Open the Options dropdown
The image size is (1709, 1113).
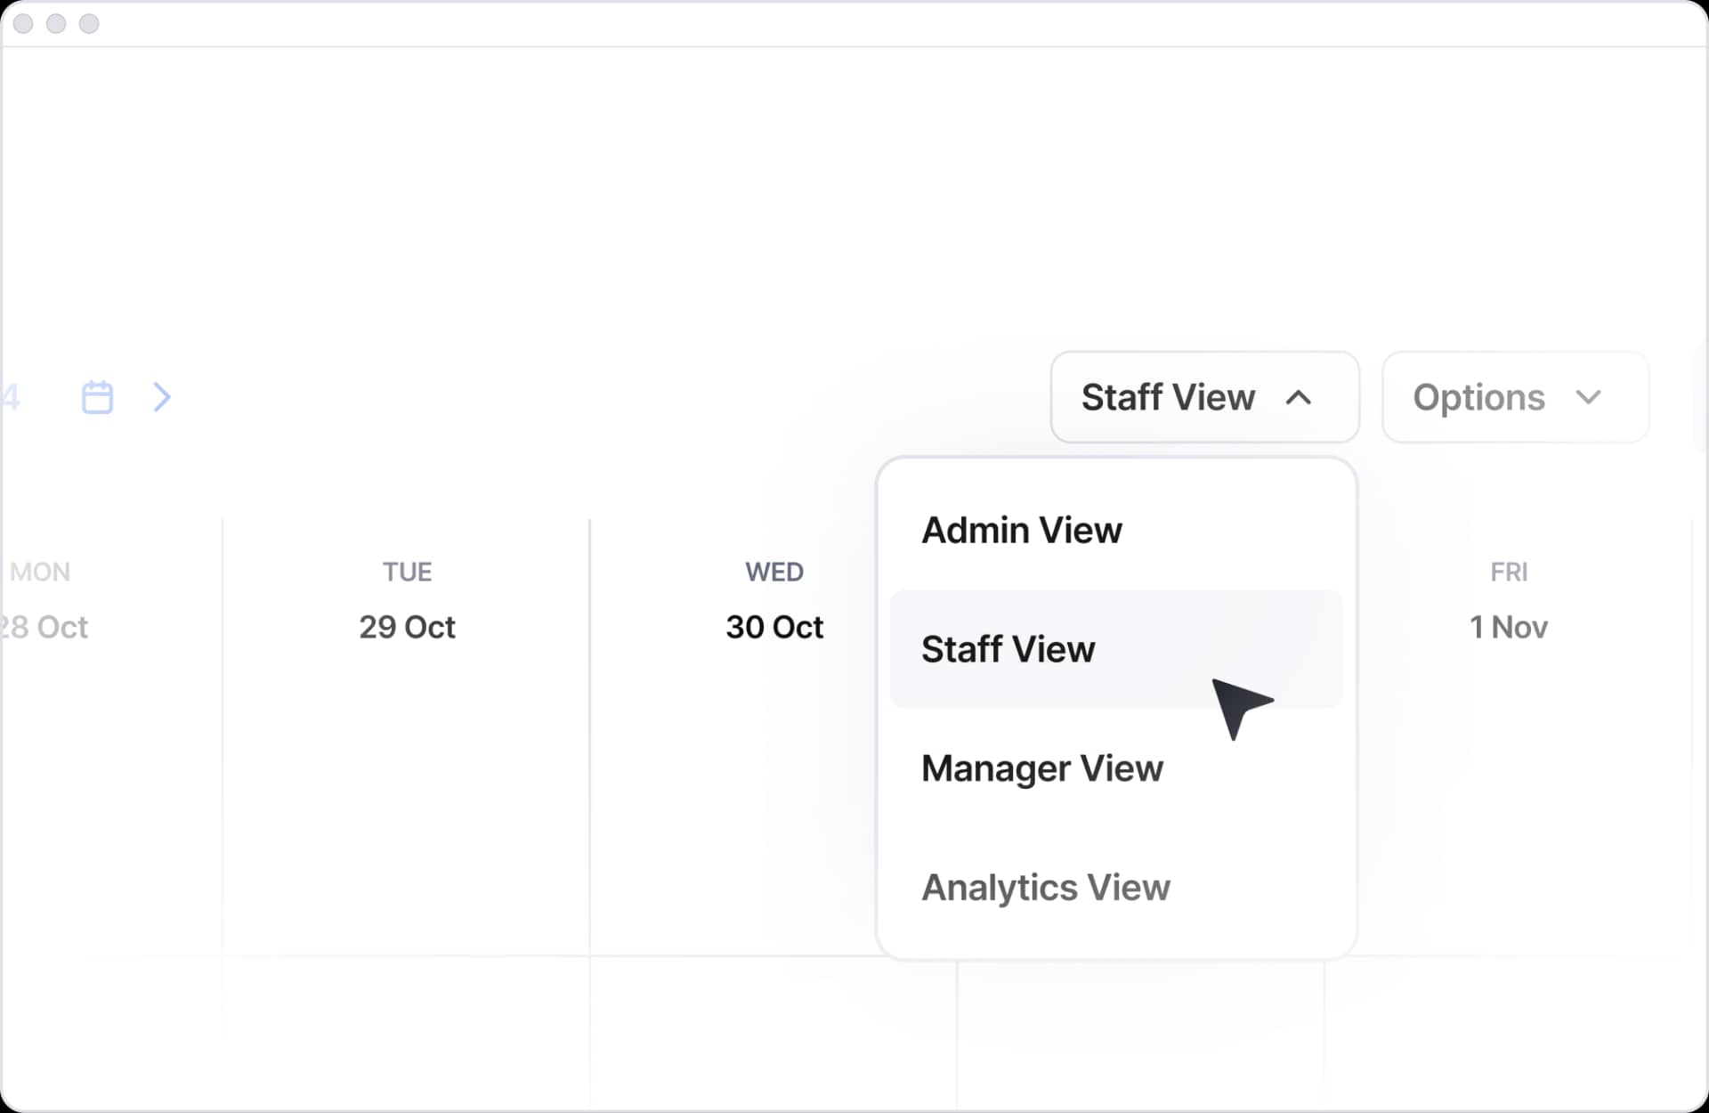pyautogui.click(x=1514, y=397)
